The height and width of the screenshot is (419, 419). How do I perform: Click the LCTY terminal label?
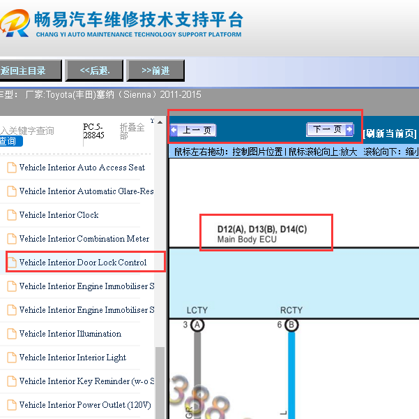tap(197, 310)
